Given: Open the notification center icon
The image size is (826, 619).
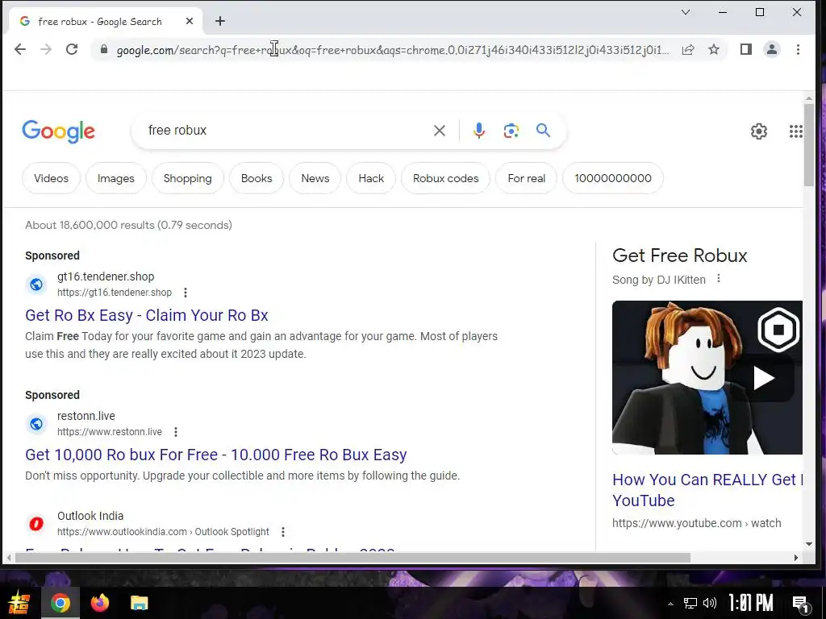Looking at the screenshot, I should [x=801, y=604].
